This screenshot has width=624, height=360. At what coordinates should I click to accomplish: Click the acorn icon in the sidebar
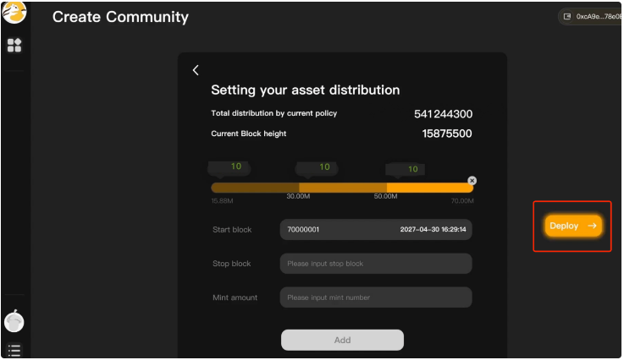pos(14,321)
